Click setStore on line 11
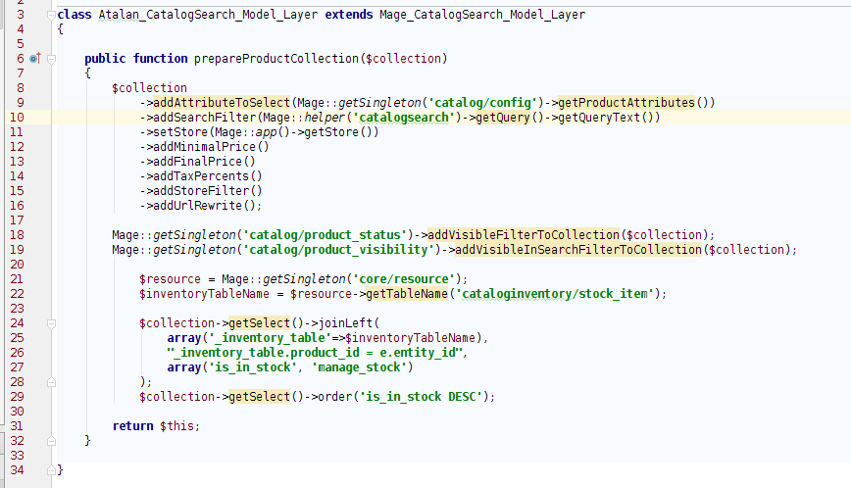 (x=180, y=131)
